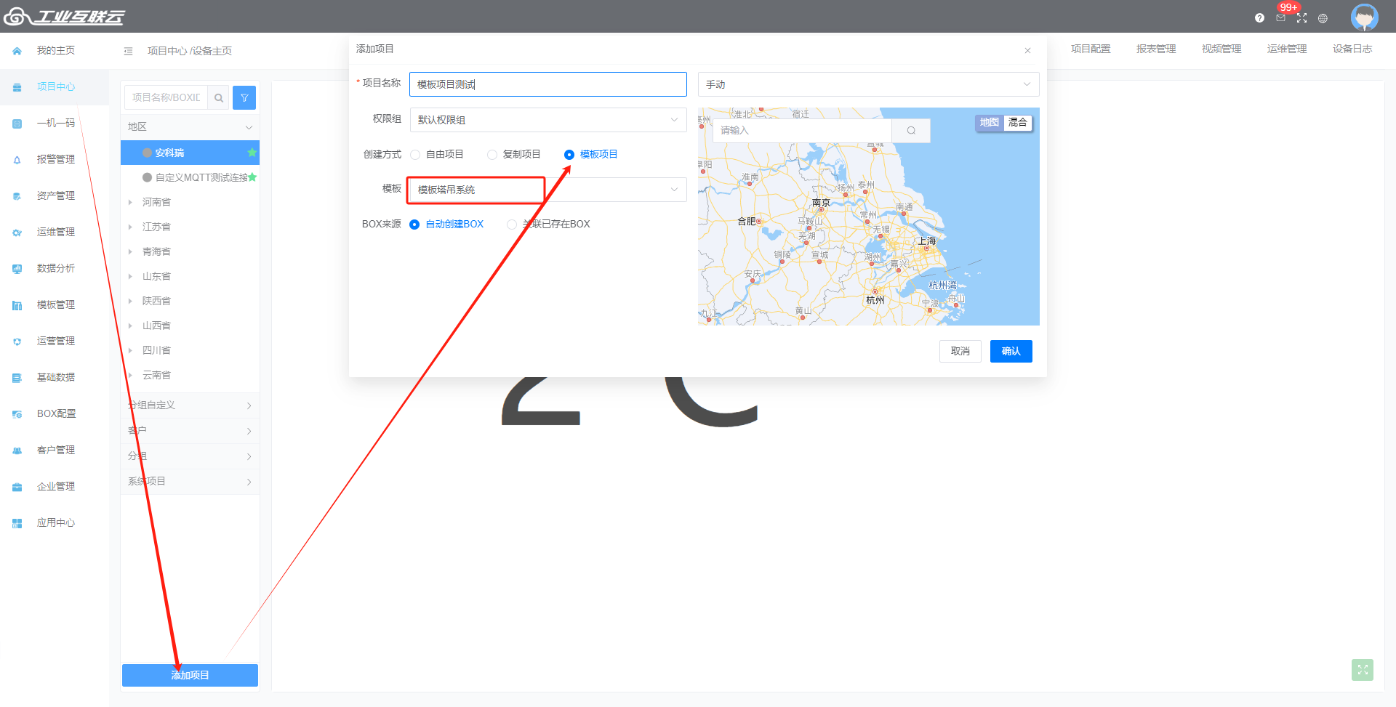Open the help question mark icon
Image resolution: width=1396 pixels, height=707 pixels.
(x=1259, y=18)
